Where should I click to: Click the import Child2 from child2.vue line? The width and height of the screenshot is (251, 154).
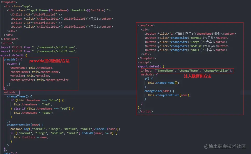[x=39, y=51]
